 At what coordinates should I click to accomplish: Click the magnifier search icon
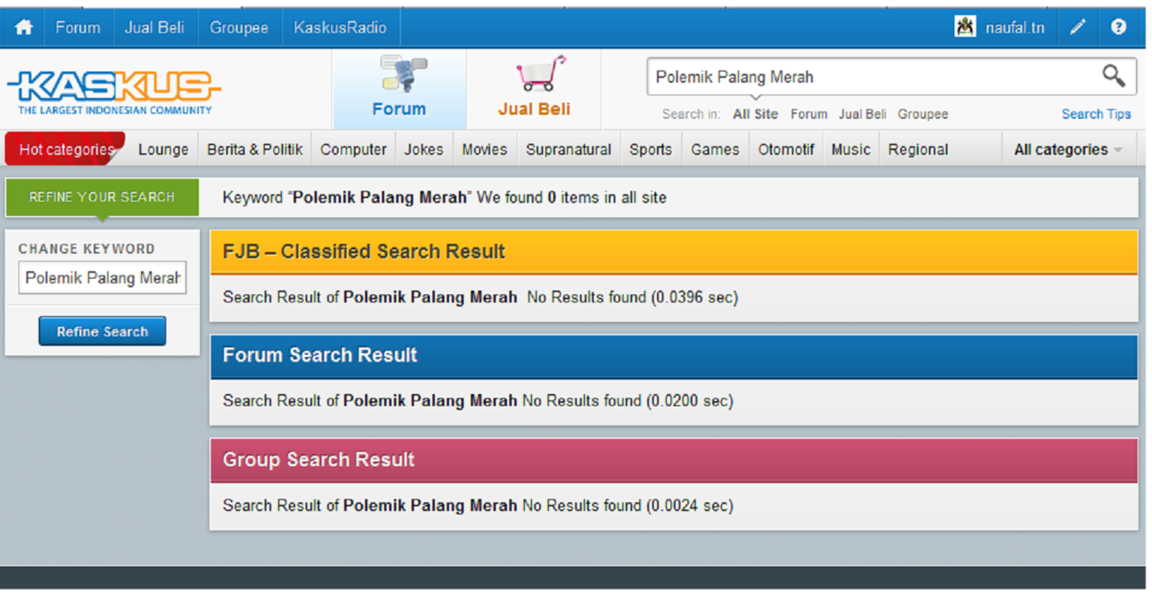(1113, 76)
